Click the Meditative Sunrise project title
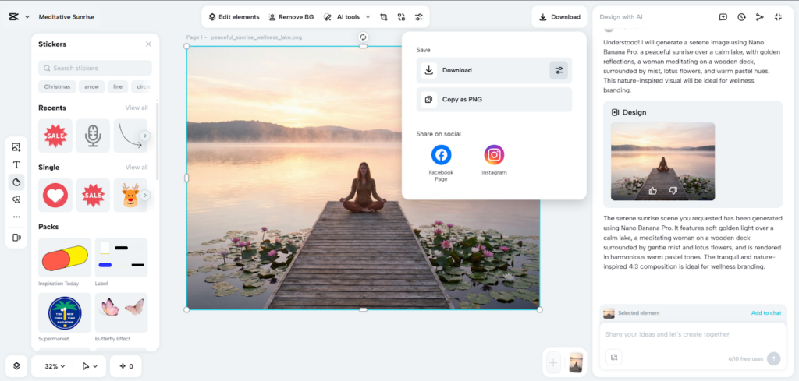The width and height of the screenshot is (799, 381). (66, 17)
